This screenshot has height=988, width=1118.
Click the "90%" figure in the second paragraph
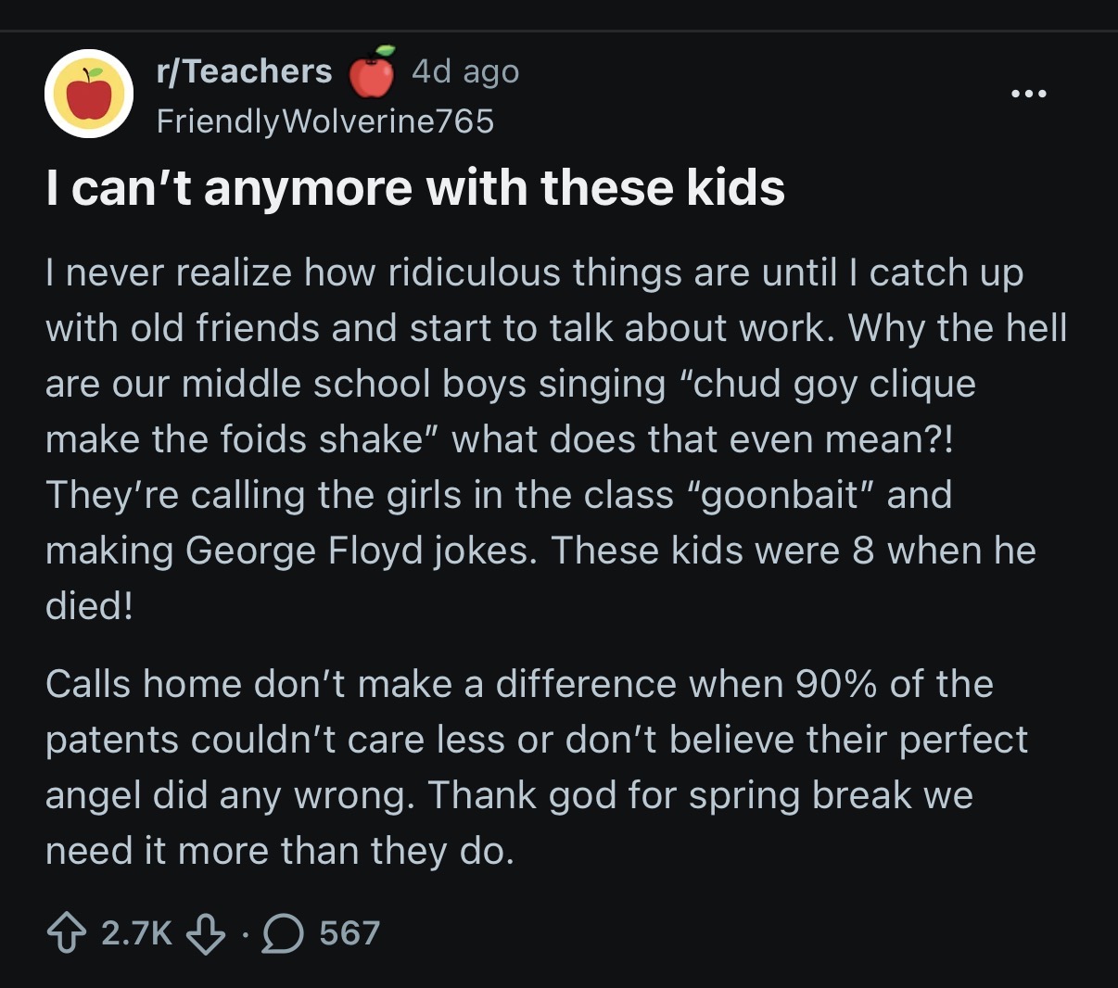836,684
